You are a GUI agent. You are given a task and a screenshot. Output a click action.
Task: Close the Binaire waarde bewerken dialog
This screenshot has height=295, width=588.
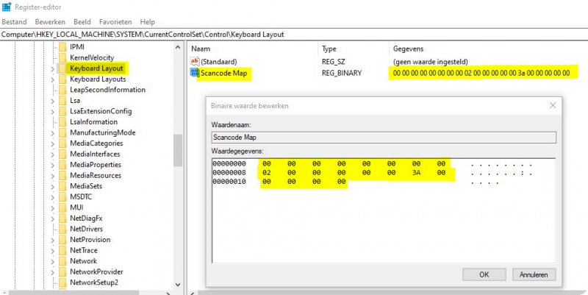pyautogui.click(x=552, y=106)
